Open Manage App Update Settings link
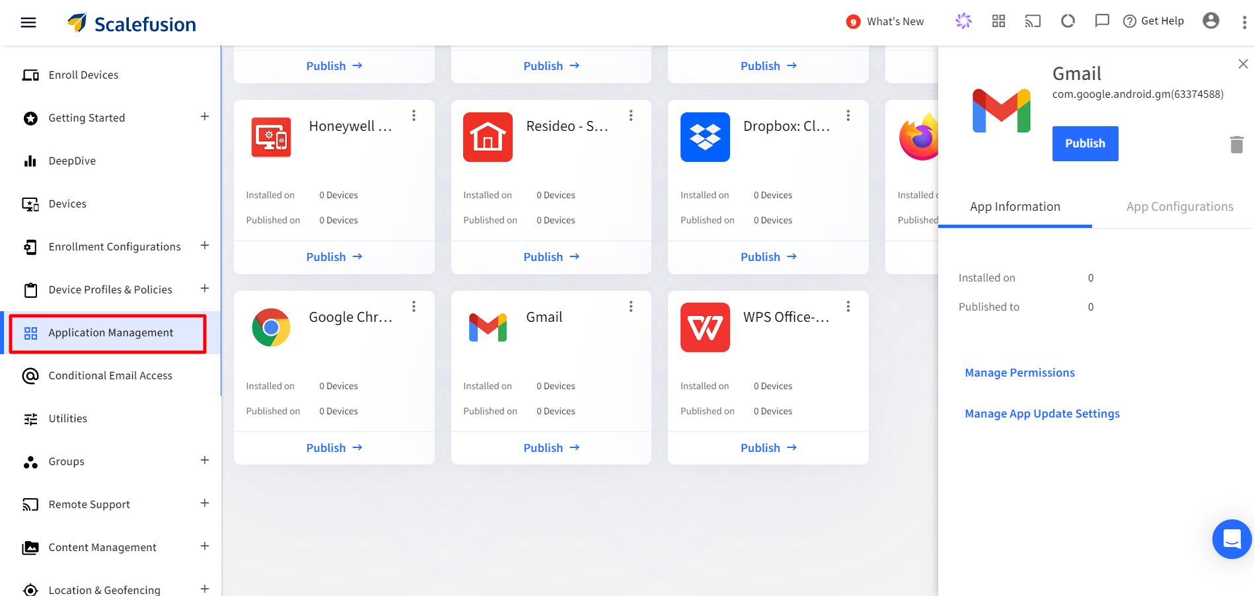 tap(1042, 414)
